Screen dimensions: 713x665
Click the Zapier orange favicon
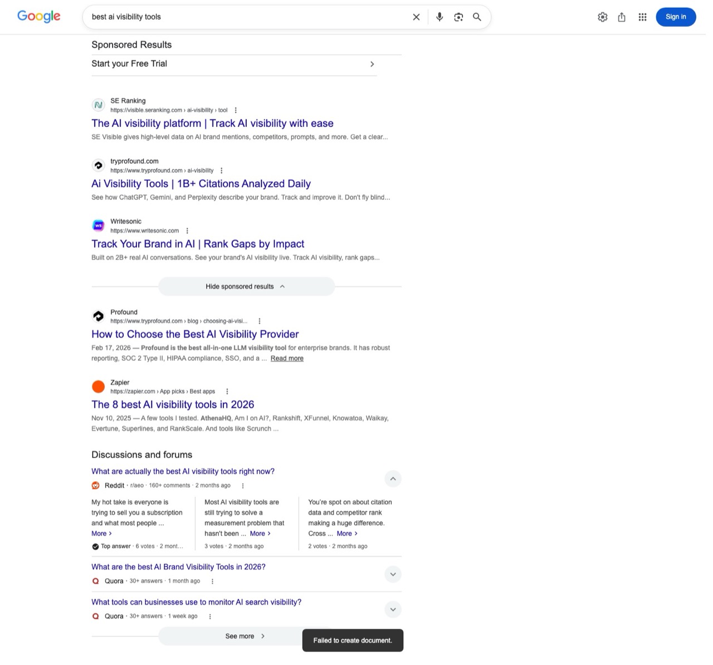pyautogui.click(x=98, y=387)
